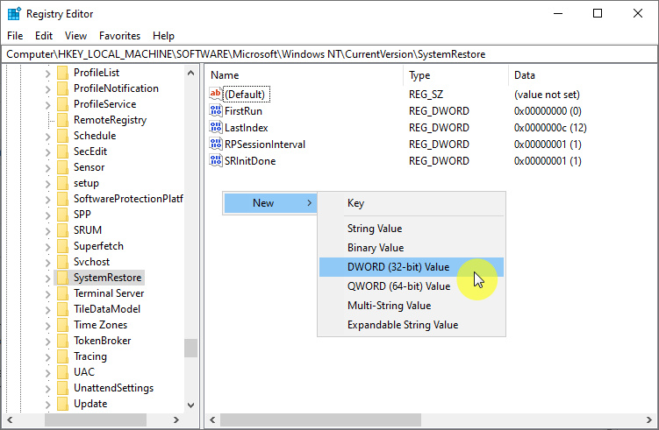This screenshot has height=430, width=659.
Task: Open the Favorites menu
Action: (119, 36)
